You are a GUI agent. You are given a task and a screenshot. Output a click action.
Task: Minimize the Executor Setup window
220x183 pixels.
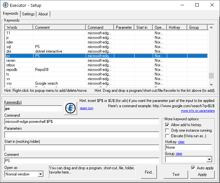(x=182, y=5)
